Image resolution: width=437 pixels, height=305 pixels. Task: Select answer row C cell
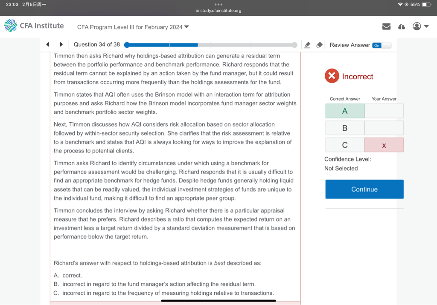pos(345,145)
